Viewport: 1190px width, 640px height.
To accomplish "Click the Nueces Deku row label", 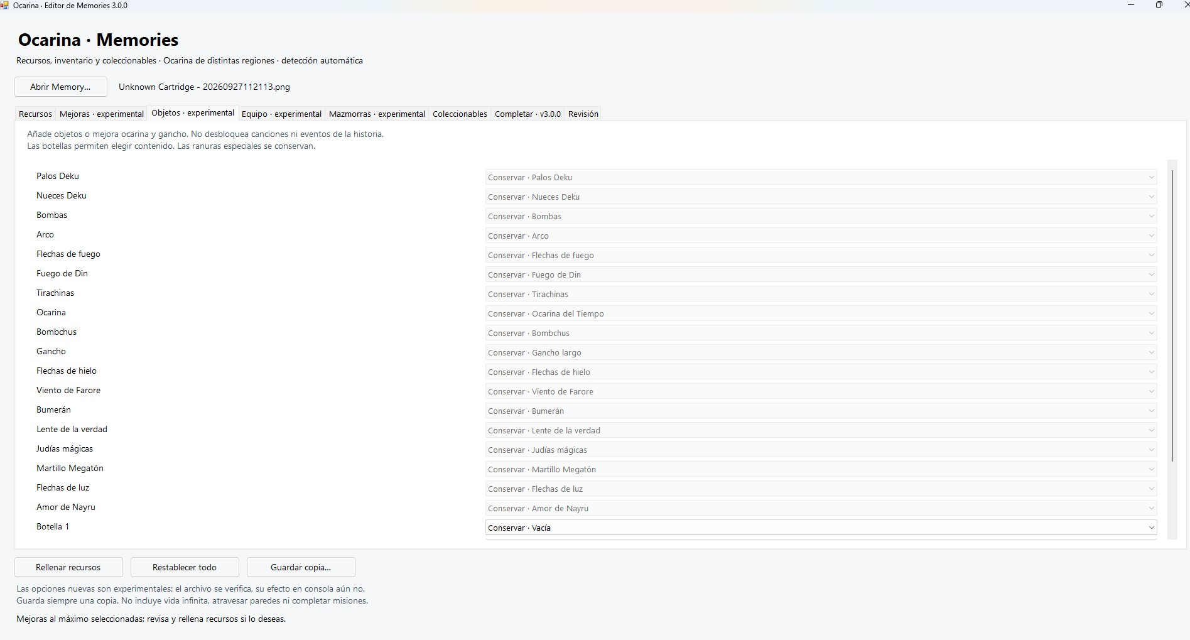I will (62, 195).
